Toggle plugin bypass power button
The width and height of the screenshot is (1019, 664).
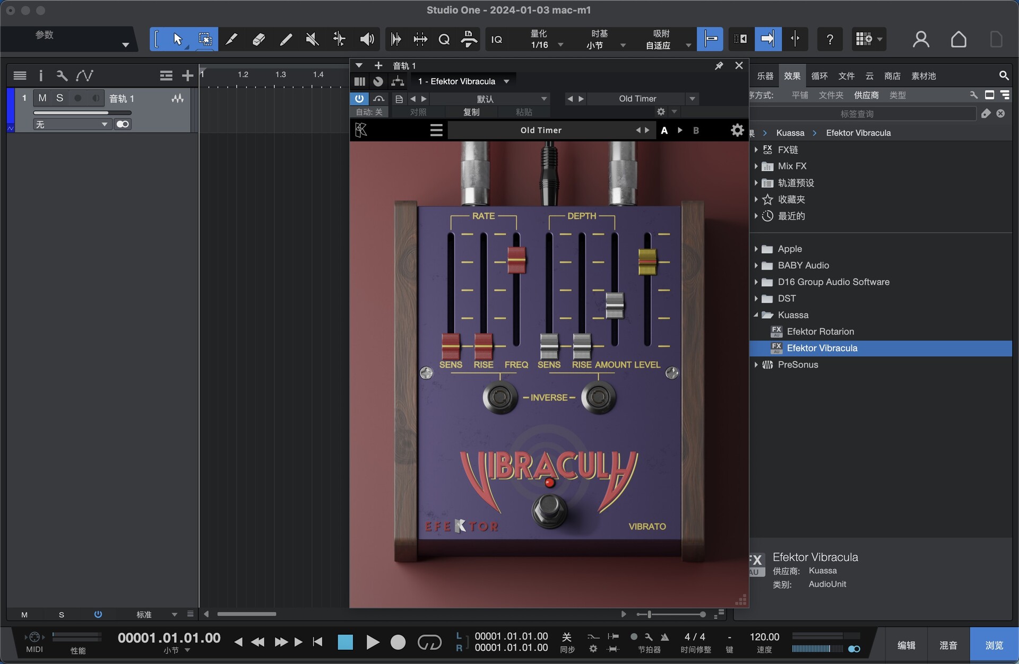click(359, 99)
